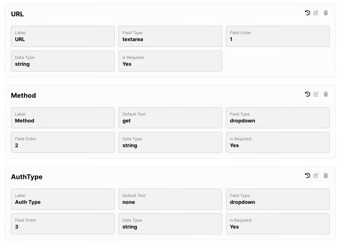Remove the AuthType field card
Image resolution: width=337 pixels, height=250 pixels.
(x=326, y=176)
